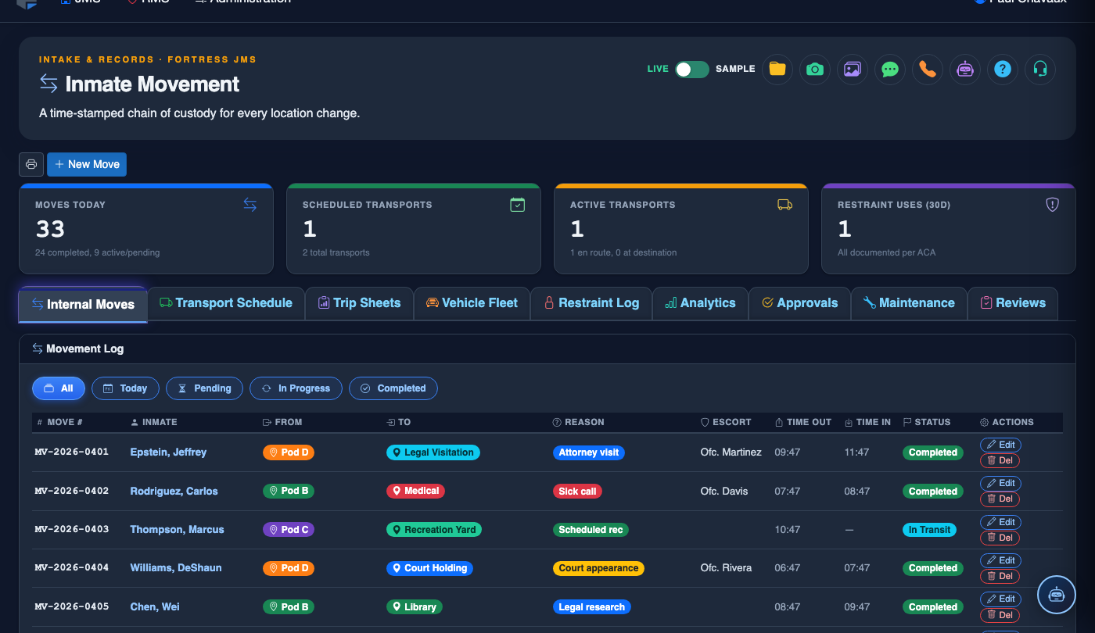The image size is (1095, 633).
Task: Show Completed moves only
Action: (393, 388)
